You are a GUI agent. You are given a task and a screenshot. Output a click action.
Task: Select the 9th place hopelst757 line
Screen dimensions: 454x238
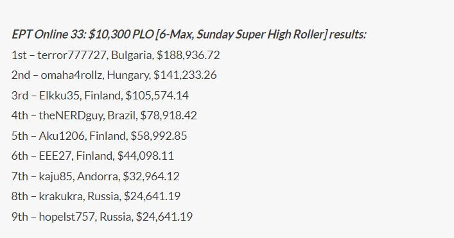click(x=102, y=217)
